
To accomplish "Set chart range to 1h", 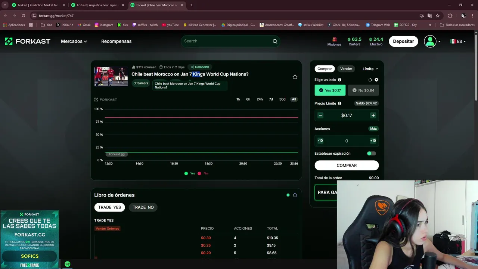I will point(238,99).
